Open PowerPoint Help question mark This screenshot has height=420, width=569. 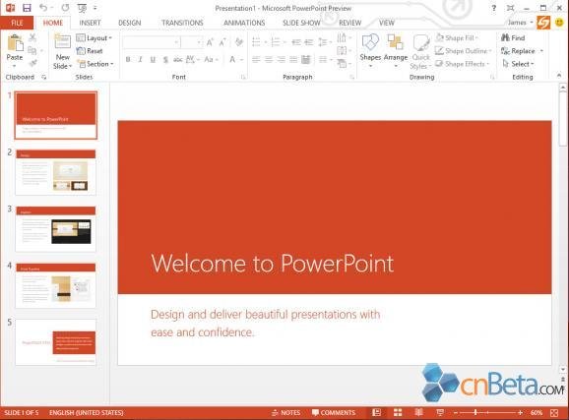coord(493,8)
